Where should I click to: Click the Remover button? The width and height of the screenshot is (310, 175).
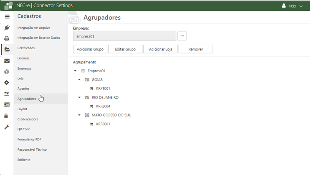tap(196, 49)
